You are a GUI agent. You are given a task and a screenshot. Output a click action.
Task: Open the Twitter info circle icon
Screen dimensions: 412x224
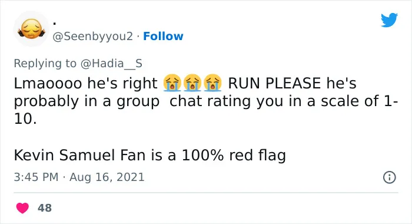(390, 177)
